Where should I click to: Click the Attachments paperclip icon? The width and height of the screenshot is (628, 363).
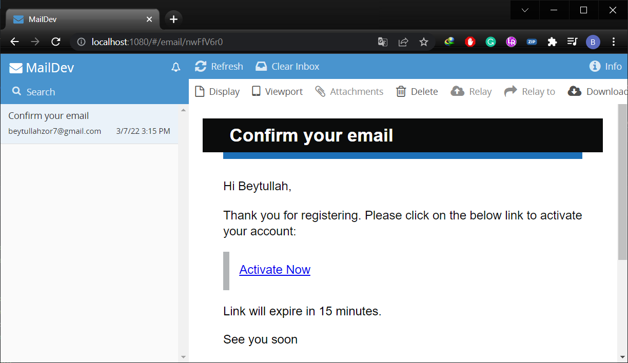pyautogui.click(x=321, y=91)
